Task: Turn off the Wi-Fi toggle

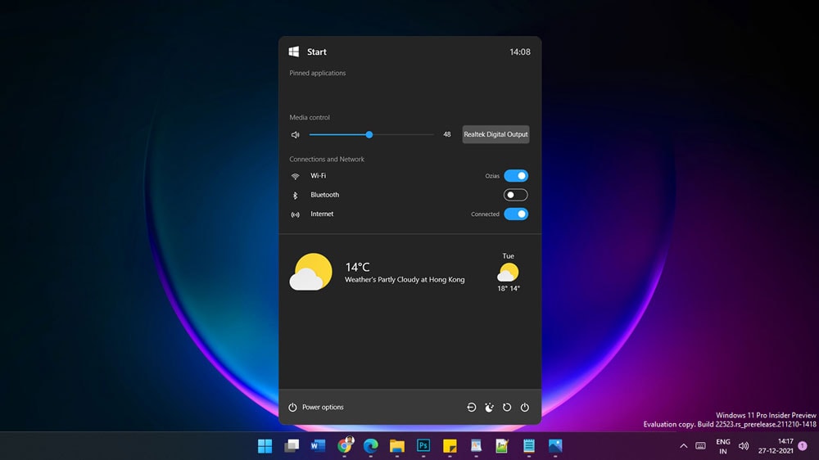Action: (x=516, y=176)
